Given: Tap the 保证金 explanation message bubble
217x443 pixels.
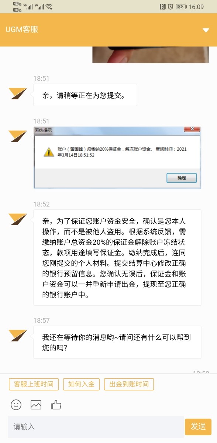Looking at the screenshot, I should tap(117, 258).
